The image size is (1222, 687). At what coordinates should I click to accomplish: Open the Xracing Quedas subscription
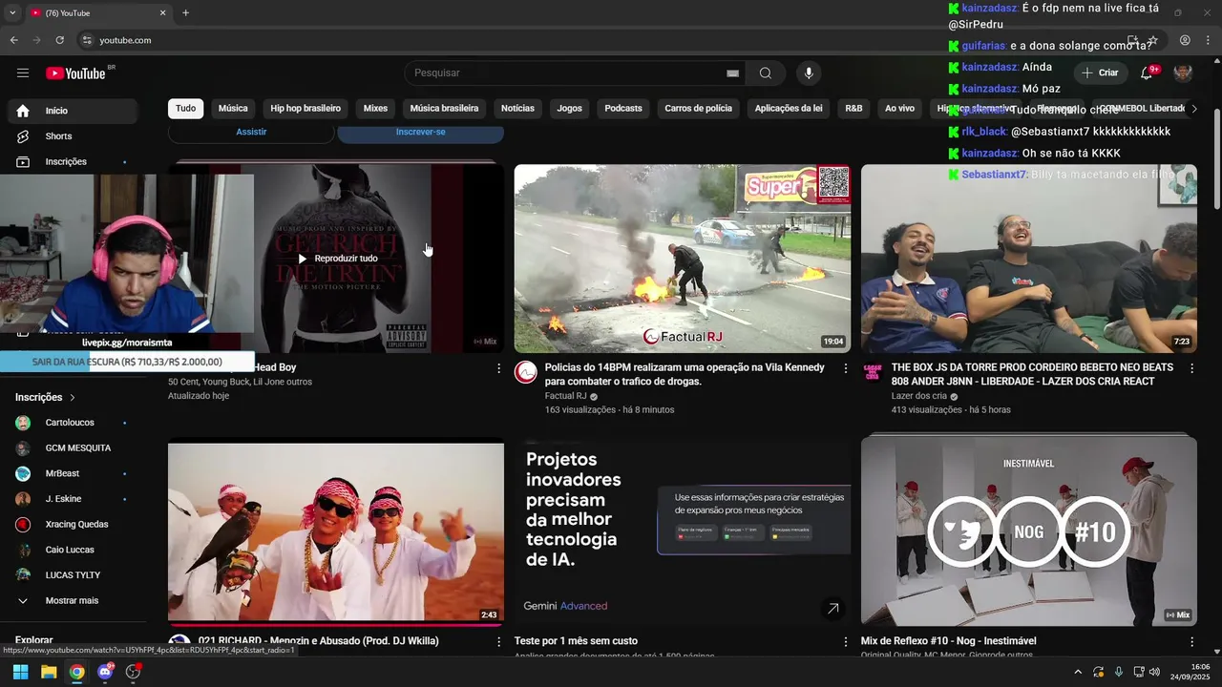tap(73, 525)
